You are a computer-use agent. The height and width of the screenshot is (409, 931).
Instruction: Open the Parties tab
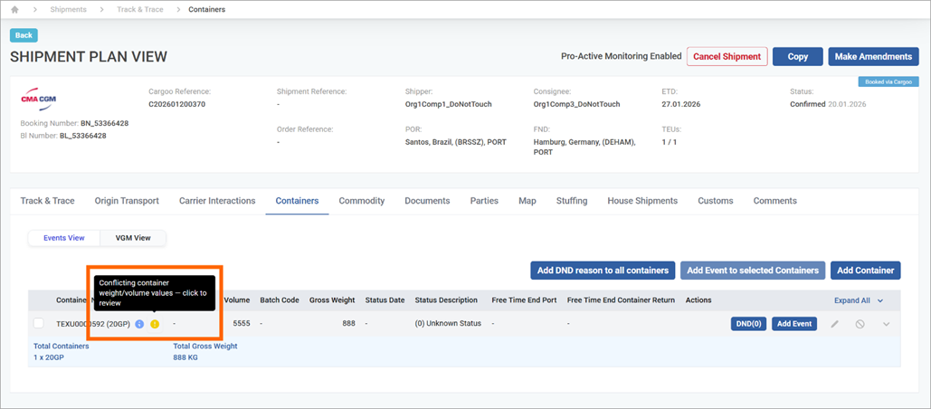[484, 201]
